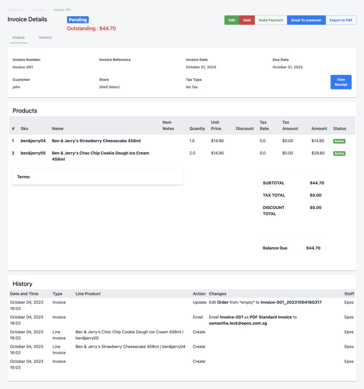Click Active badge on Strawberry Cheesecake row

pos(339,141)
